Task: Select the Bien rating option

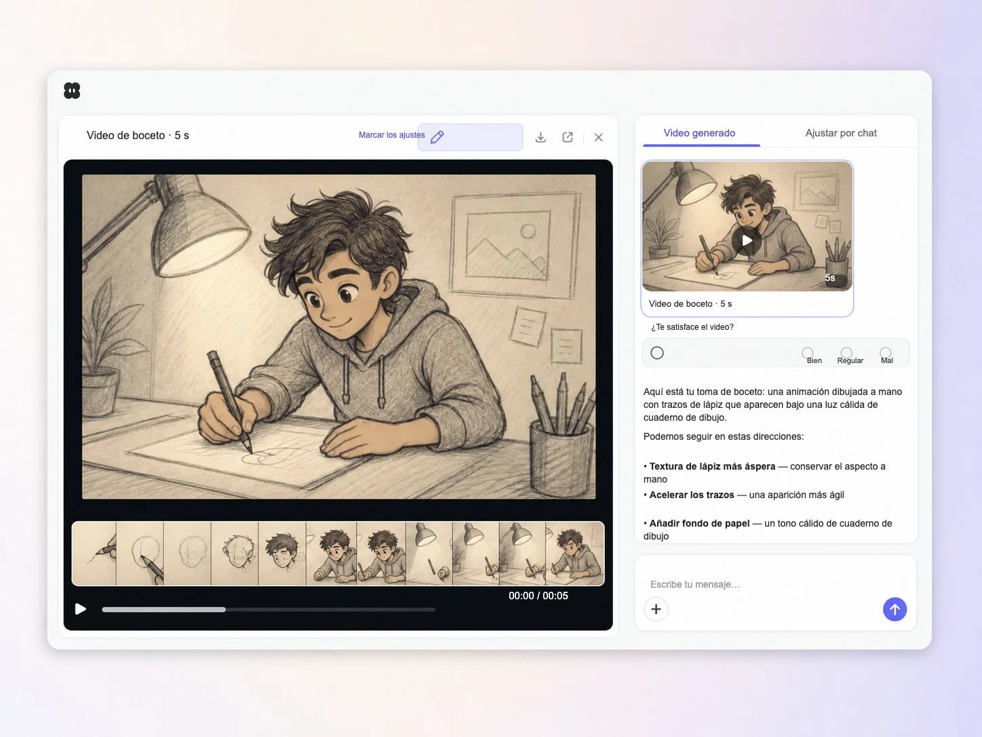Action: (x=807, y=352)
